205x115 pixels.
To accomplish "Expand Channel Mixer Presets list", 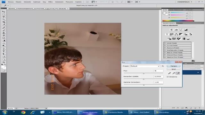I will (x=165, y=55).
